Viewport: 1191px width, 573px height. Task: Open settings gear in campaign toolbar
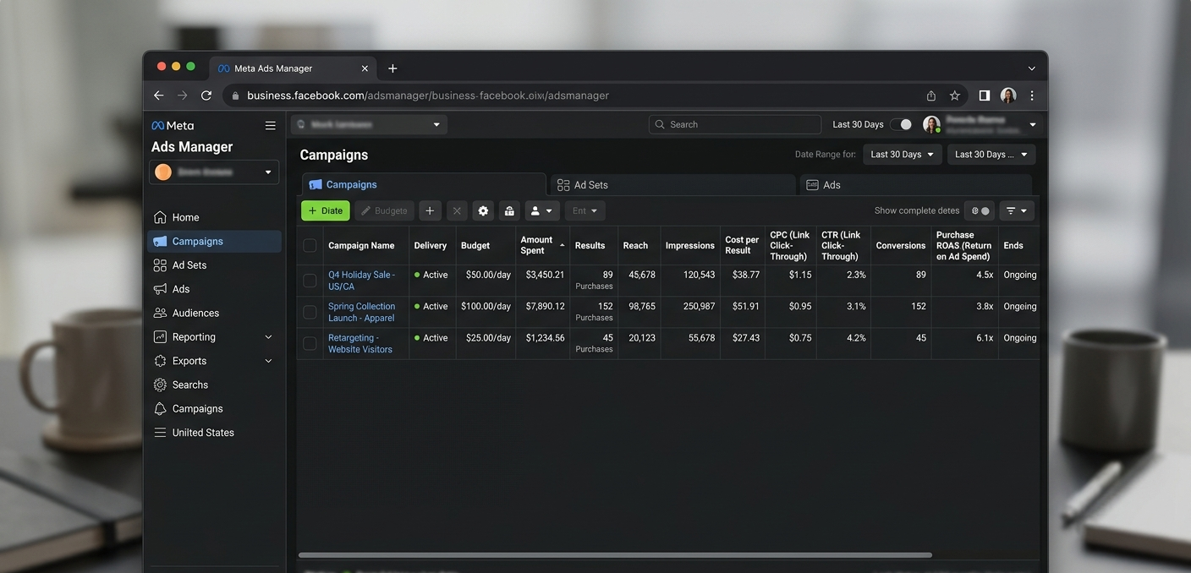[x=483, y=210]
